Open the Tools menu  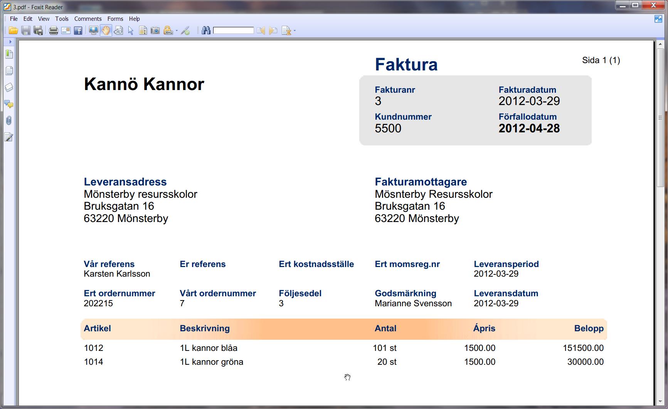click(62, 18)
